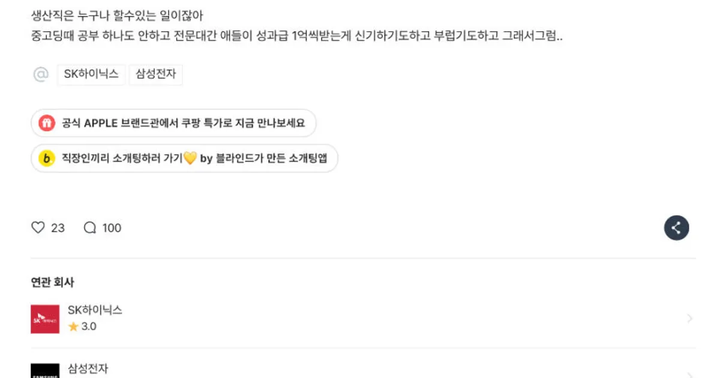
Task: Select the 삼성전자 tag chip below the post
Action: pos(155,75)
